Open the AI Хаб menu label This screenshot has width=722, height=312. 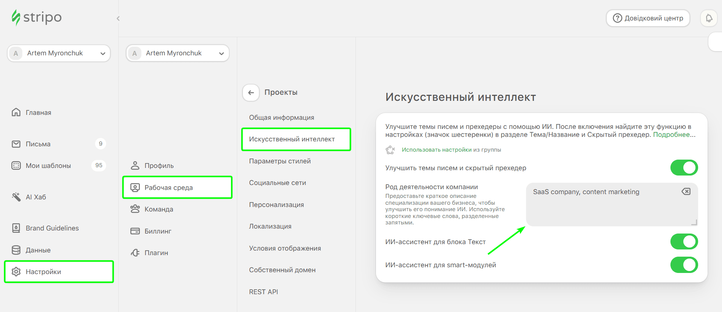(36, 197)
